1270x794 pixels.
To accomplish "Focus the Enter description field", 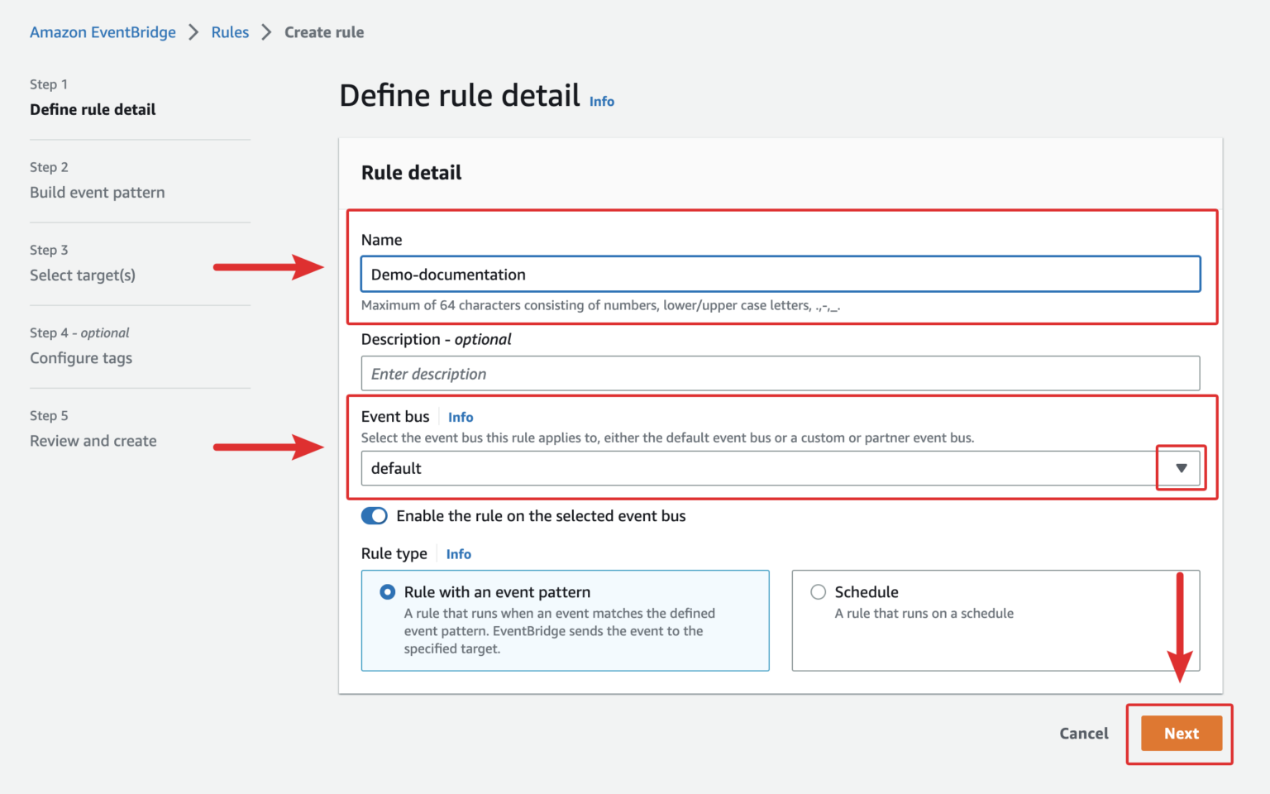I will point(744,373).
